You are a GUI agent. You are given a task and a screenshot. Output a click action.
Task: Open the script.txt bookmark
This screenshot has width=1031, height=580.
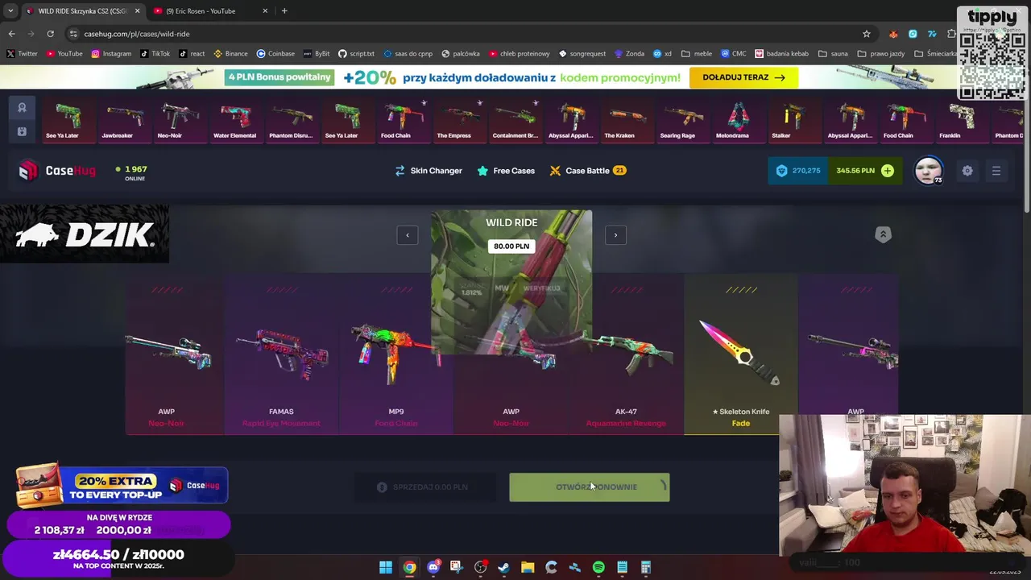[356, 54]
